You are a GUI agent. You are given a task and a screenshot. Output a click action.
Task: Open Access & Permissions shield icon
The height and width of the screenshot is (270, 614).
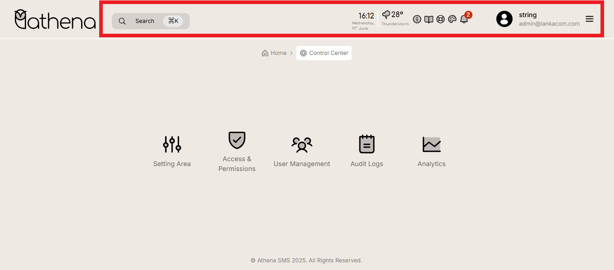point(237,140)
